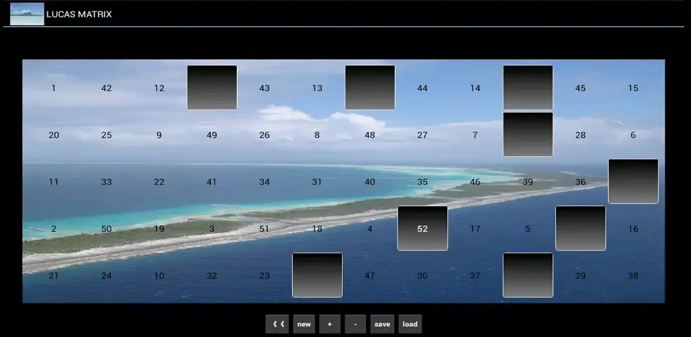
Task: Click the minus button
Action: pyautogui.click(x=356, y=324)
